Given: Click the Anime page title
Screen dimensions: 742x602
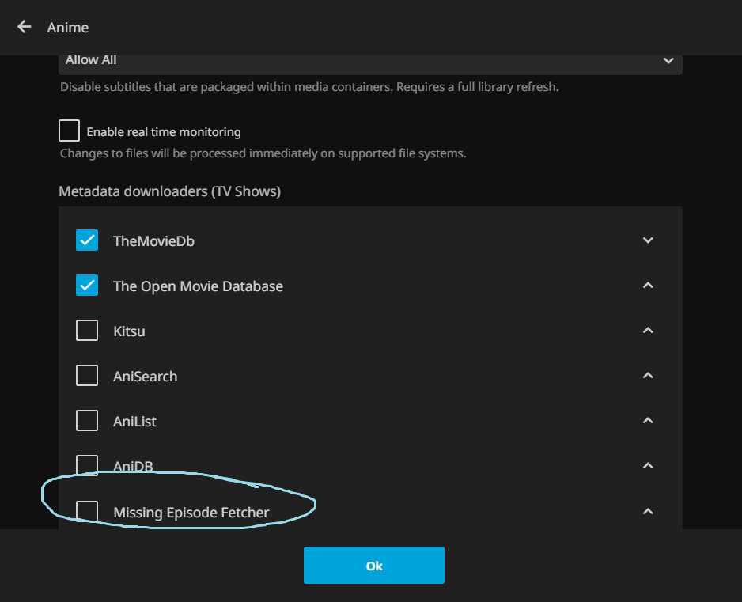Looking at the screenshot, I should coord(68,28).
